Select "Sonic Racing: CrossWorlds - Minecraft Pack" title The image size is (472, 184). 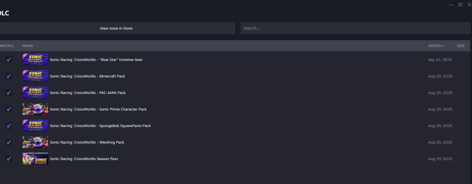click(88, 76)
